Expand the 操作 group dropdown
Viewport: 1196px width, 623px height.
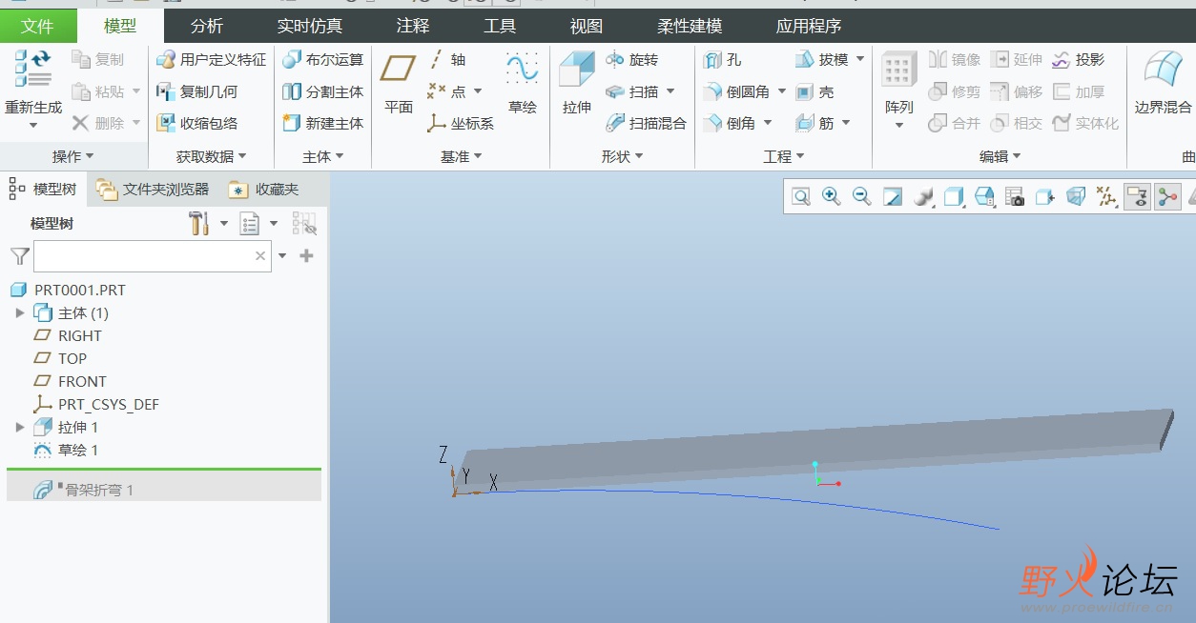73,155
